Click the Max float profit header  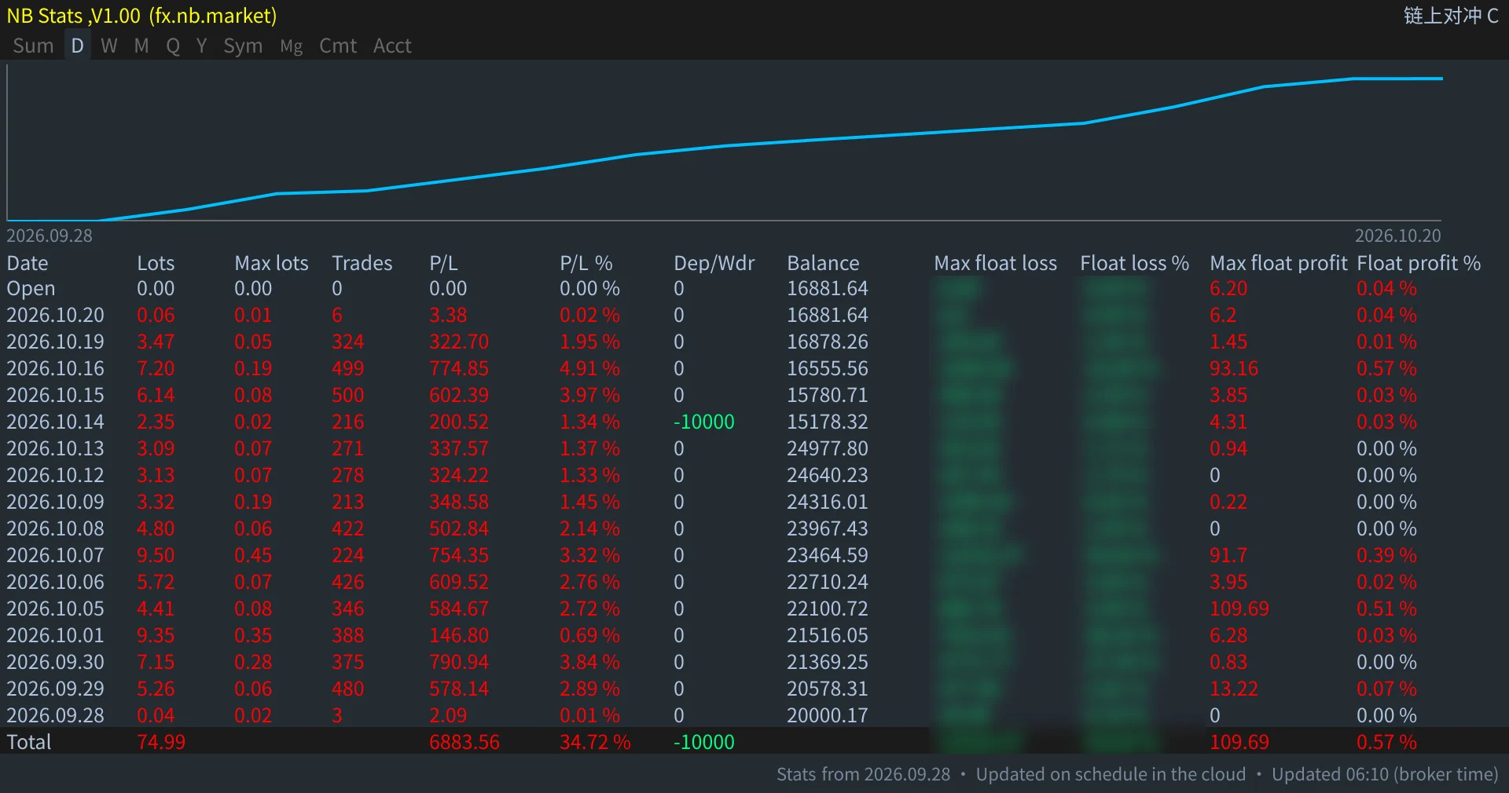1278,263
